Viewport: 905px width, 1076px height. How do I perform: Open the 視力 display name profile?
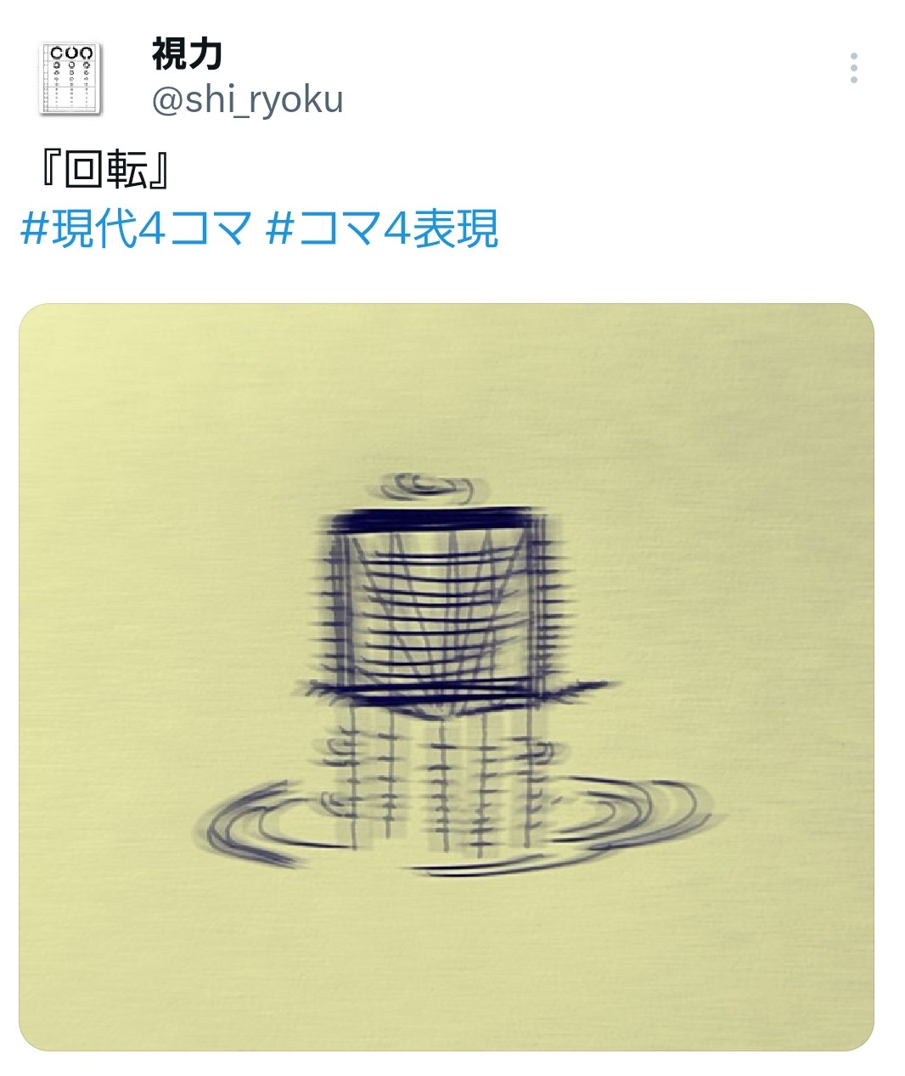click(187, 54)
